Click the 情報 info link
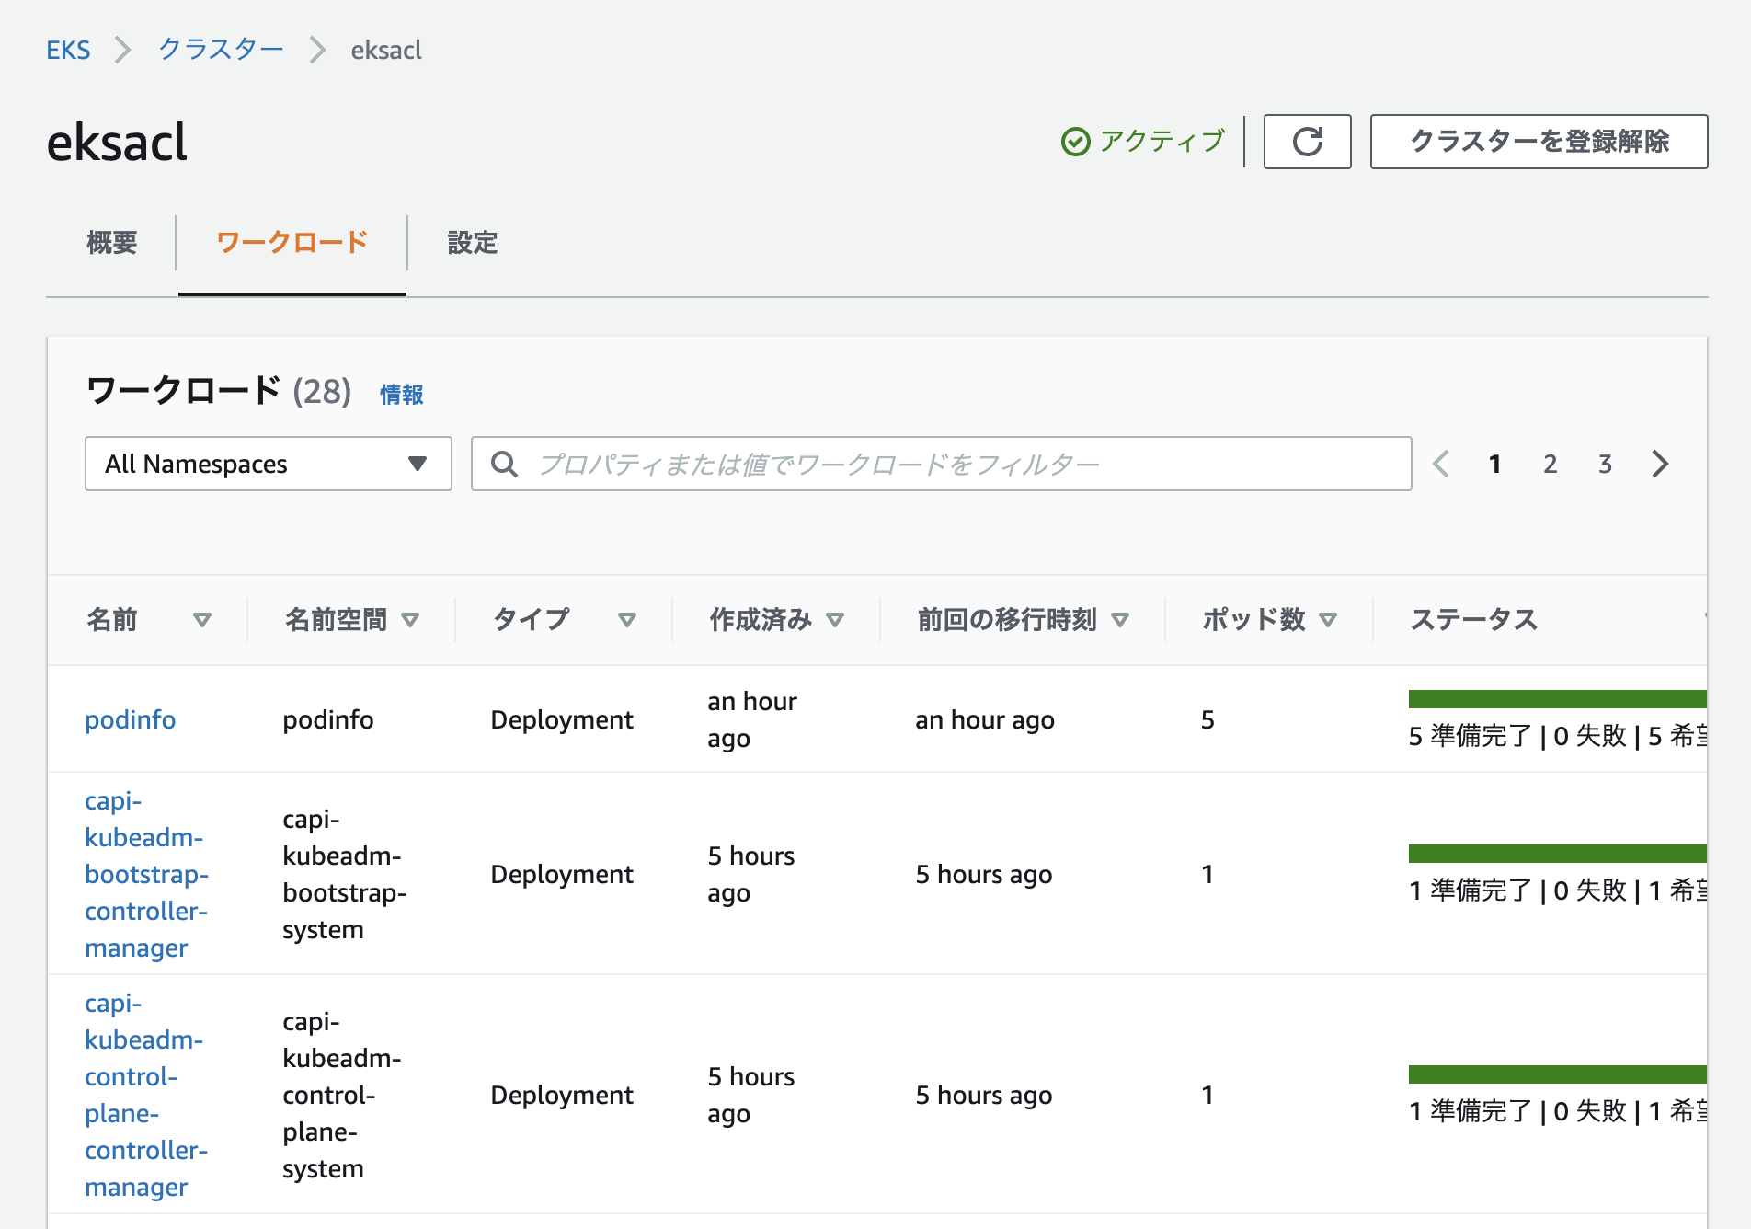 coord(402,395)
